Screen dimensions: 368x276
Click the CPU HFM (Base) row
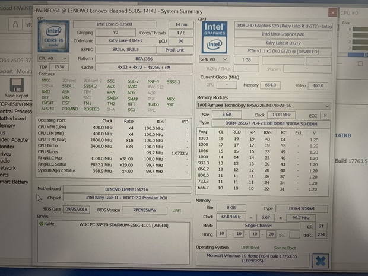pyautogui.click(x=113, y=140)
